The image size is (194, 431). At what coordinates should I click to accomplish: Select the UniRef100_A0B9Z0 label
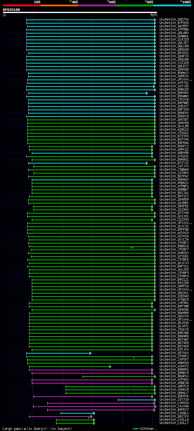(x=174, y=253)
